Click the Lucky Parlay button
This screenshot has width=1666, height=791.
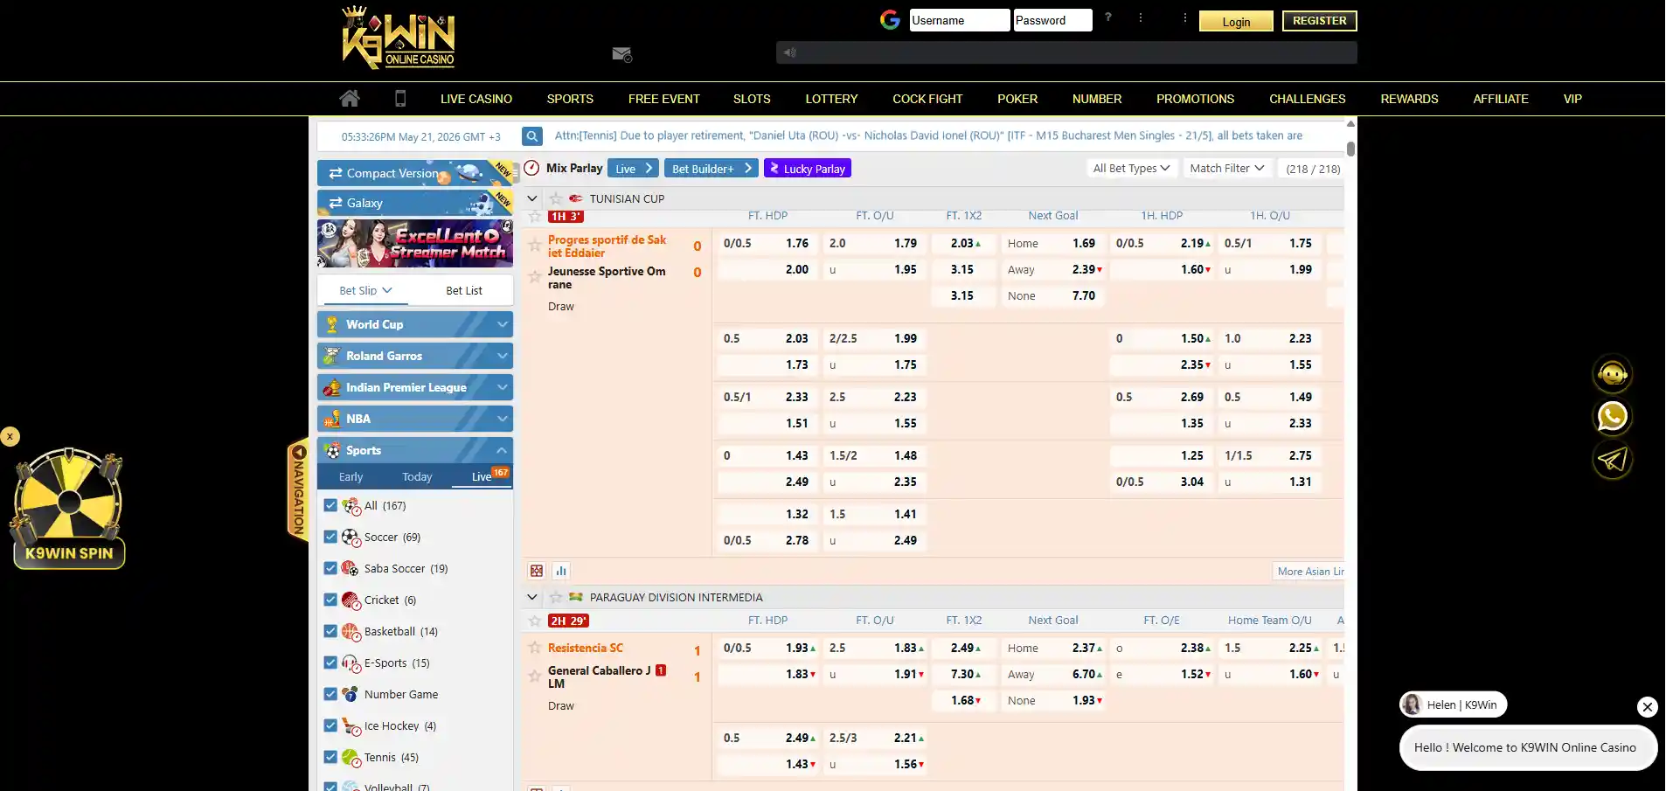[x=808, y=168]
